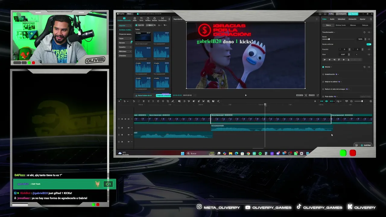
Task: Show more media tabs with the arrow
Action: coord(169,19)
